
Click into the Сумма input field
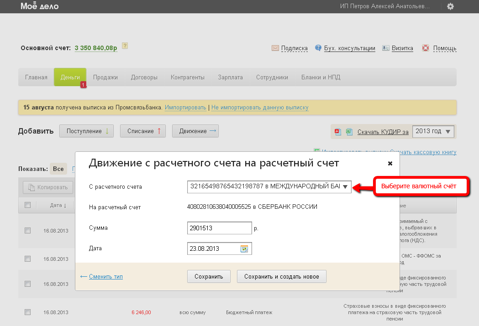coord(219,228)
